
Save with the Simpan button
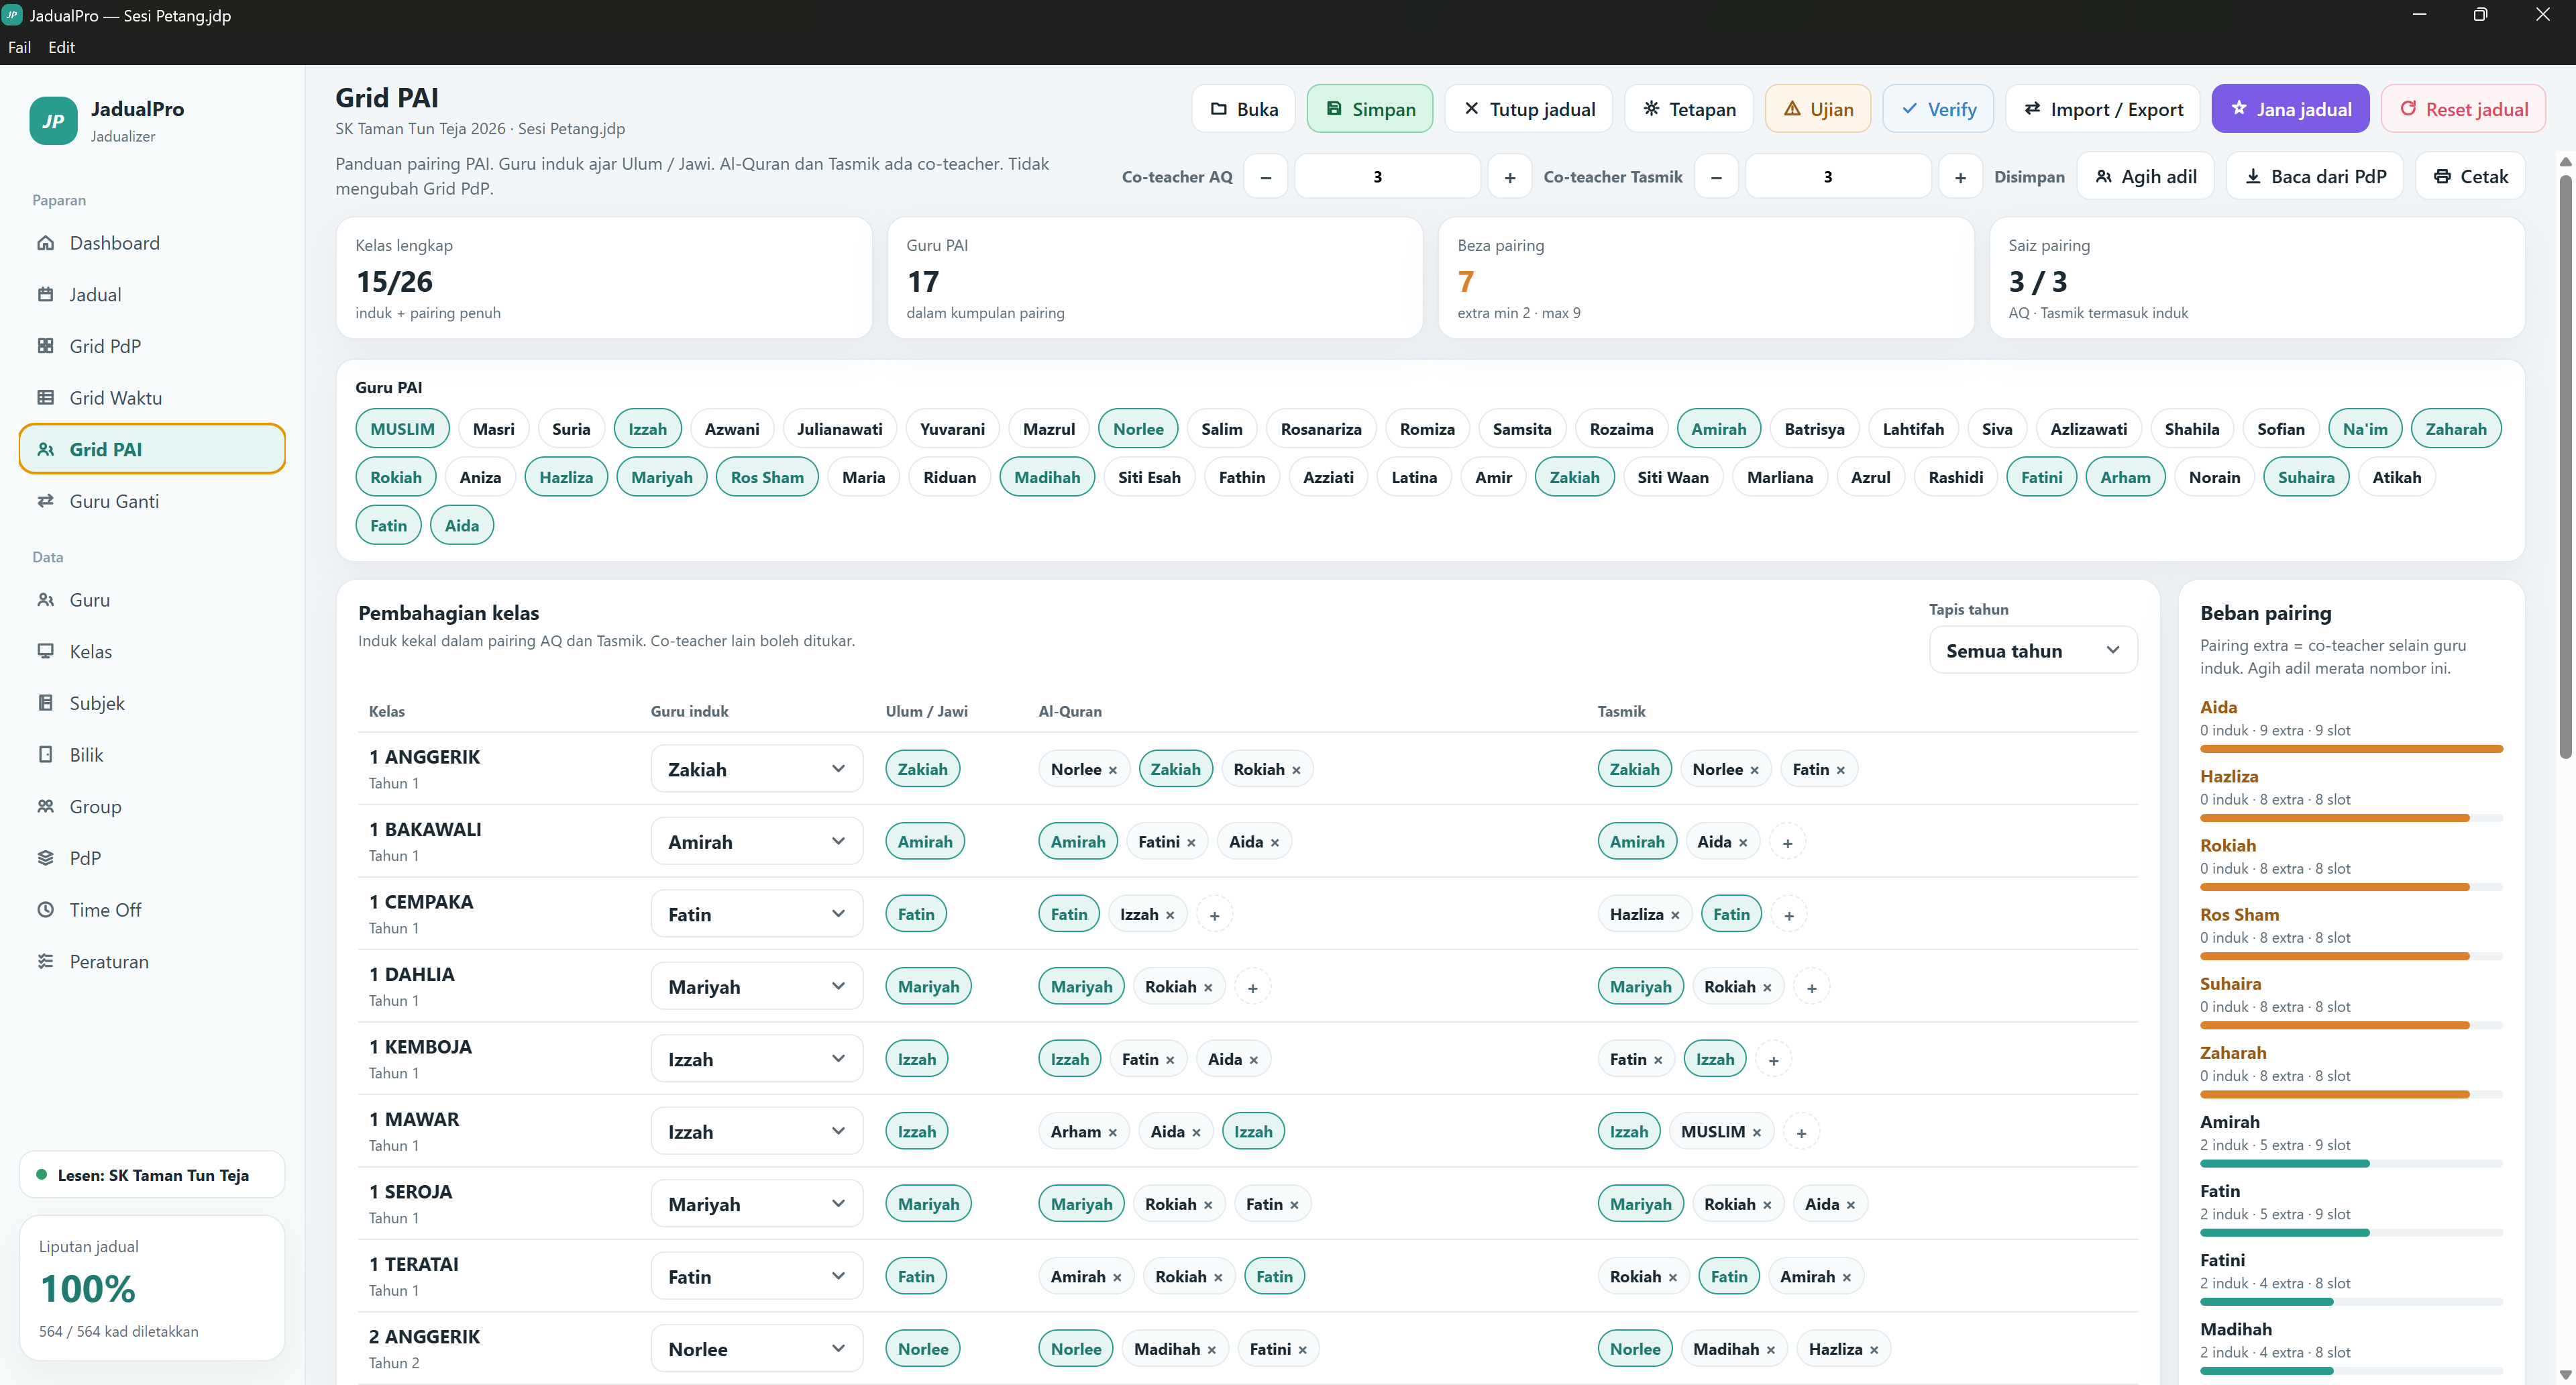[x=1369, y=109]
